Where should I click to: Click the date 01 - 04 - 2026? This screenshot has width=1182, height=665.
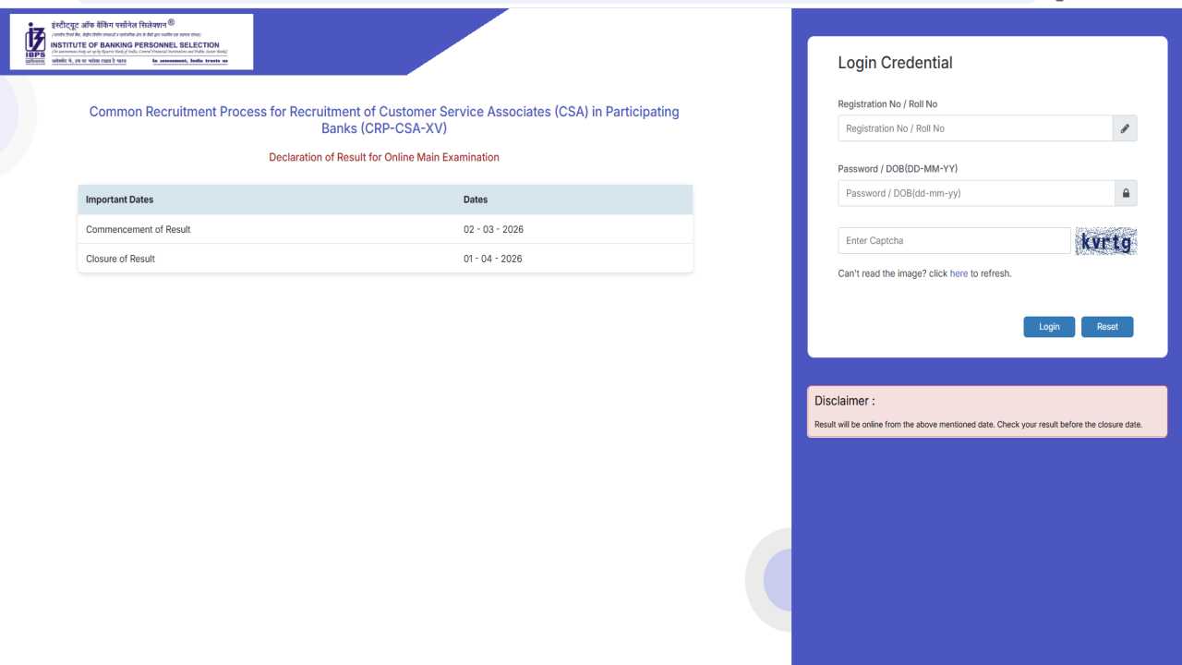tap(493, 259)
